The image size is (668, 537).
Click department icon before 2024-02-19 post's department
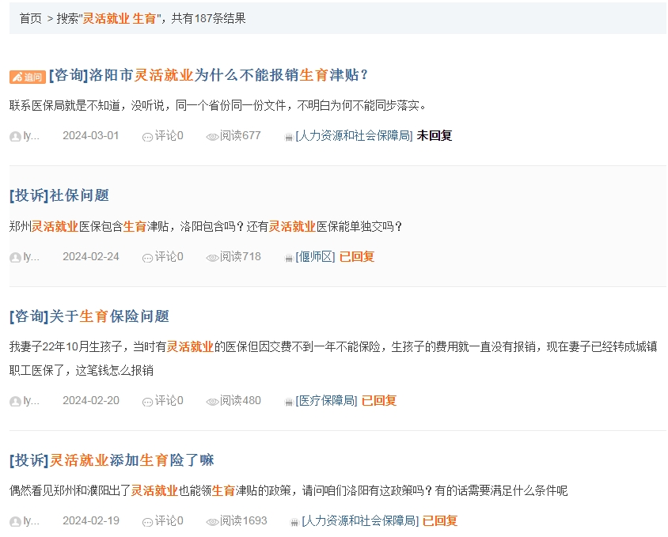(x=294, y=522)
